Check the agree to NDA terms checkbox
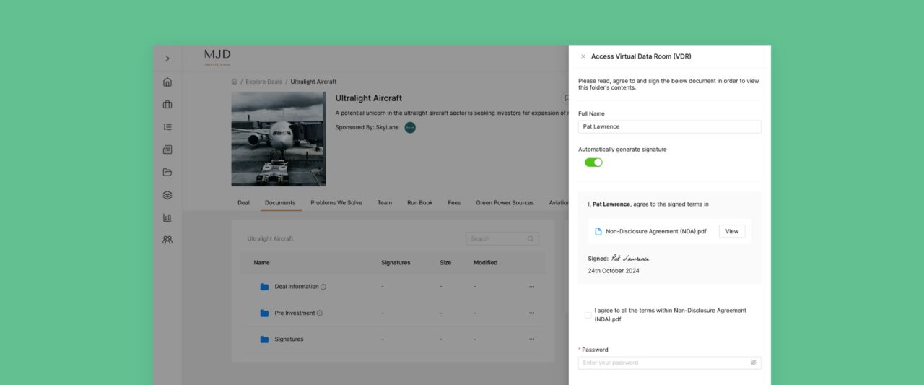924x385 pixels. [588, 315]
